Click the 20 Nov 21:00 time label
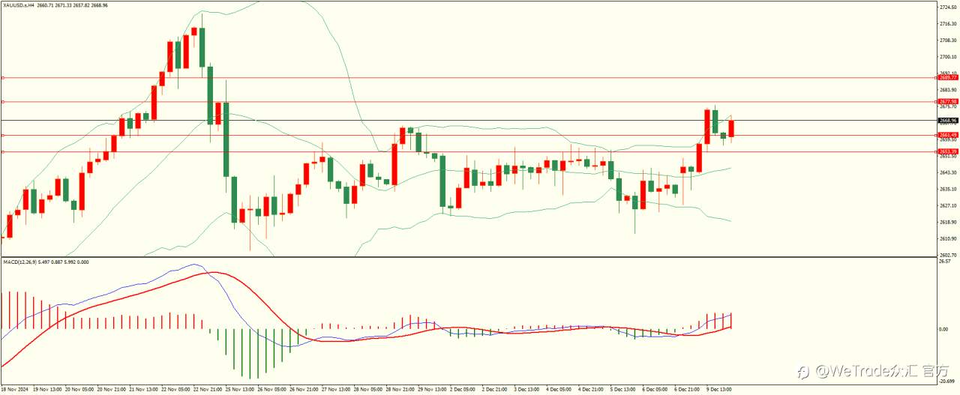The width and height of the screenshot is (960, 395). (111, 390)
